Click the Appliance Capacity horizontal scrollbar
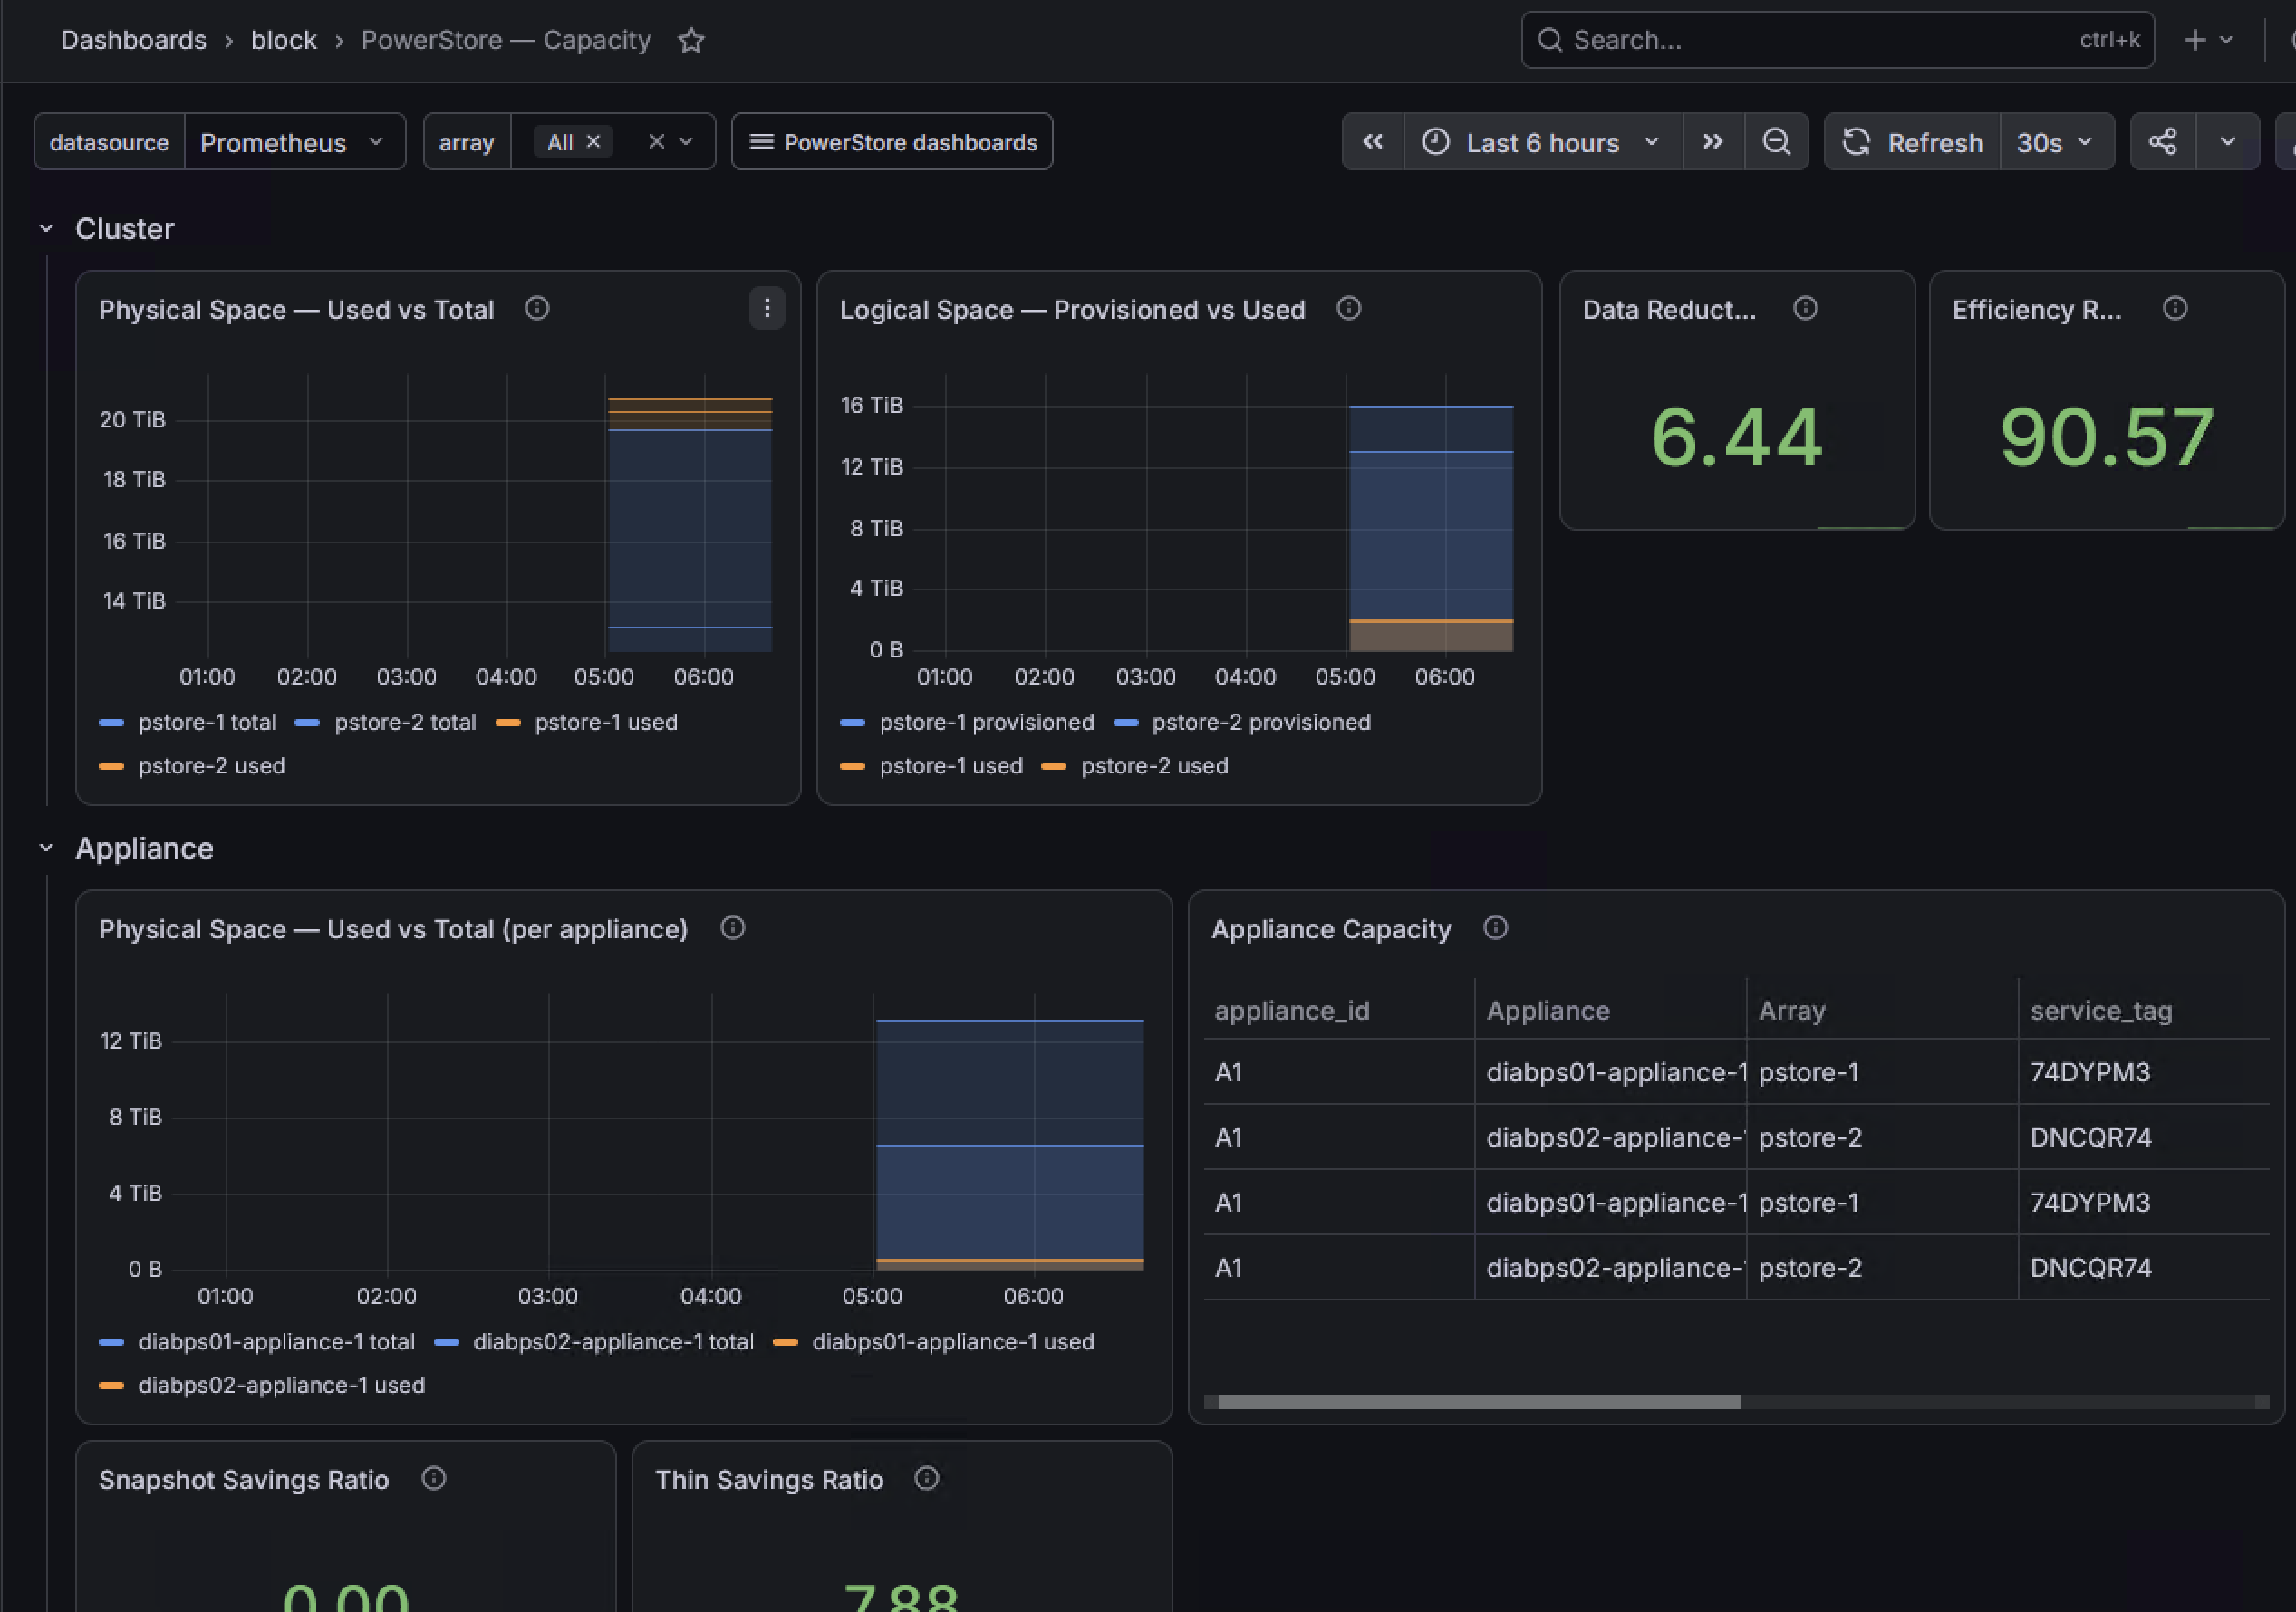 point(1479,1402)
